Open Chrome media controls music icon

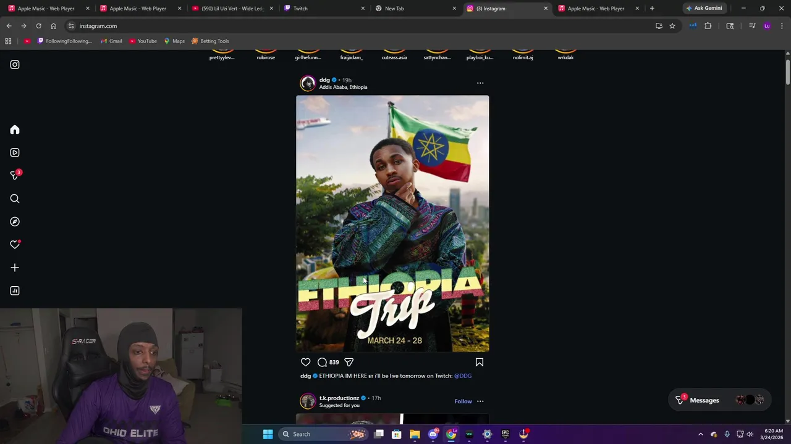[752, 26]
